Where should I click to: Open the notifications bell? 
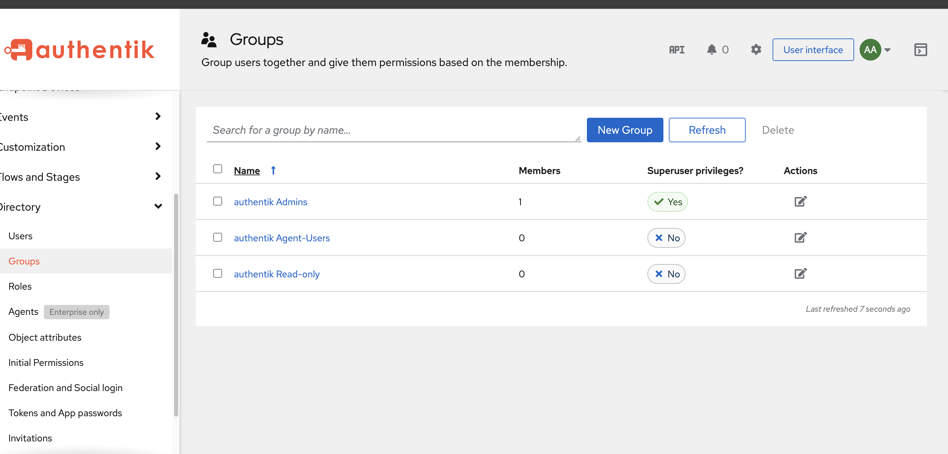tap(712, 49)
